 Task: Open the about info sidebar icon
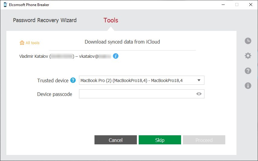click(248, 86)
